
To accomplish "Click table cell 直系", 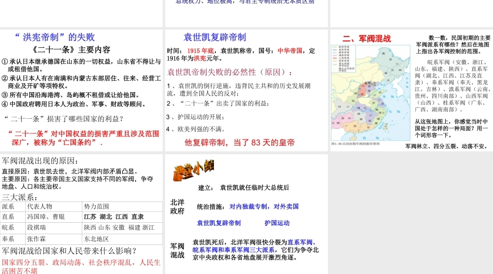I will coord(13,217).
